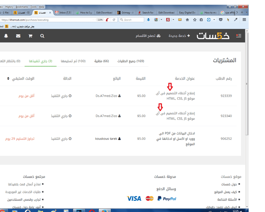The image size is (265, 212).
Task: Open dropdown arrow beside blue circular icon
Action: click(x=214, y=20)
